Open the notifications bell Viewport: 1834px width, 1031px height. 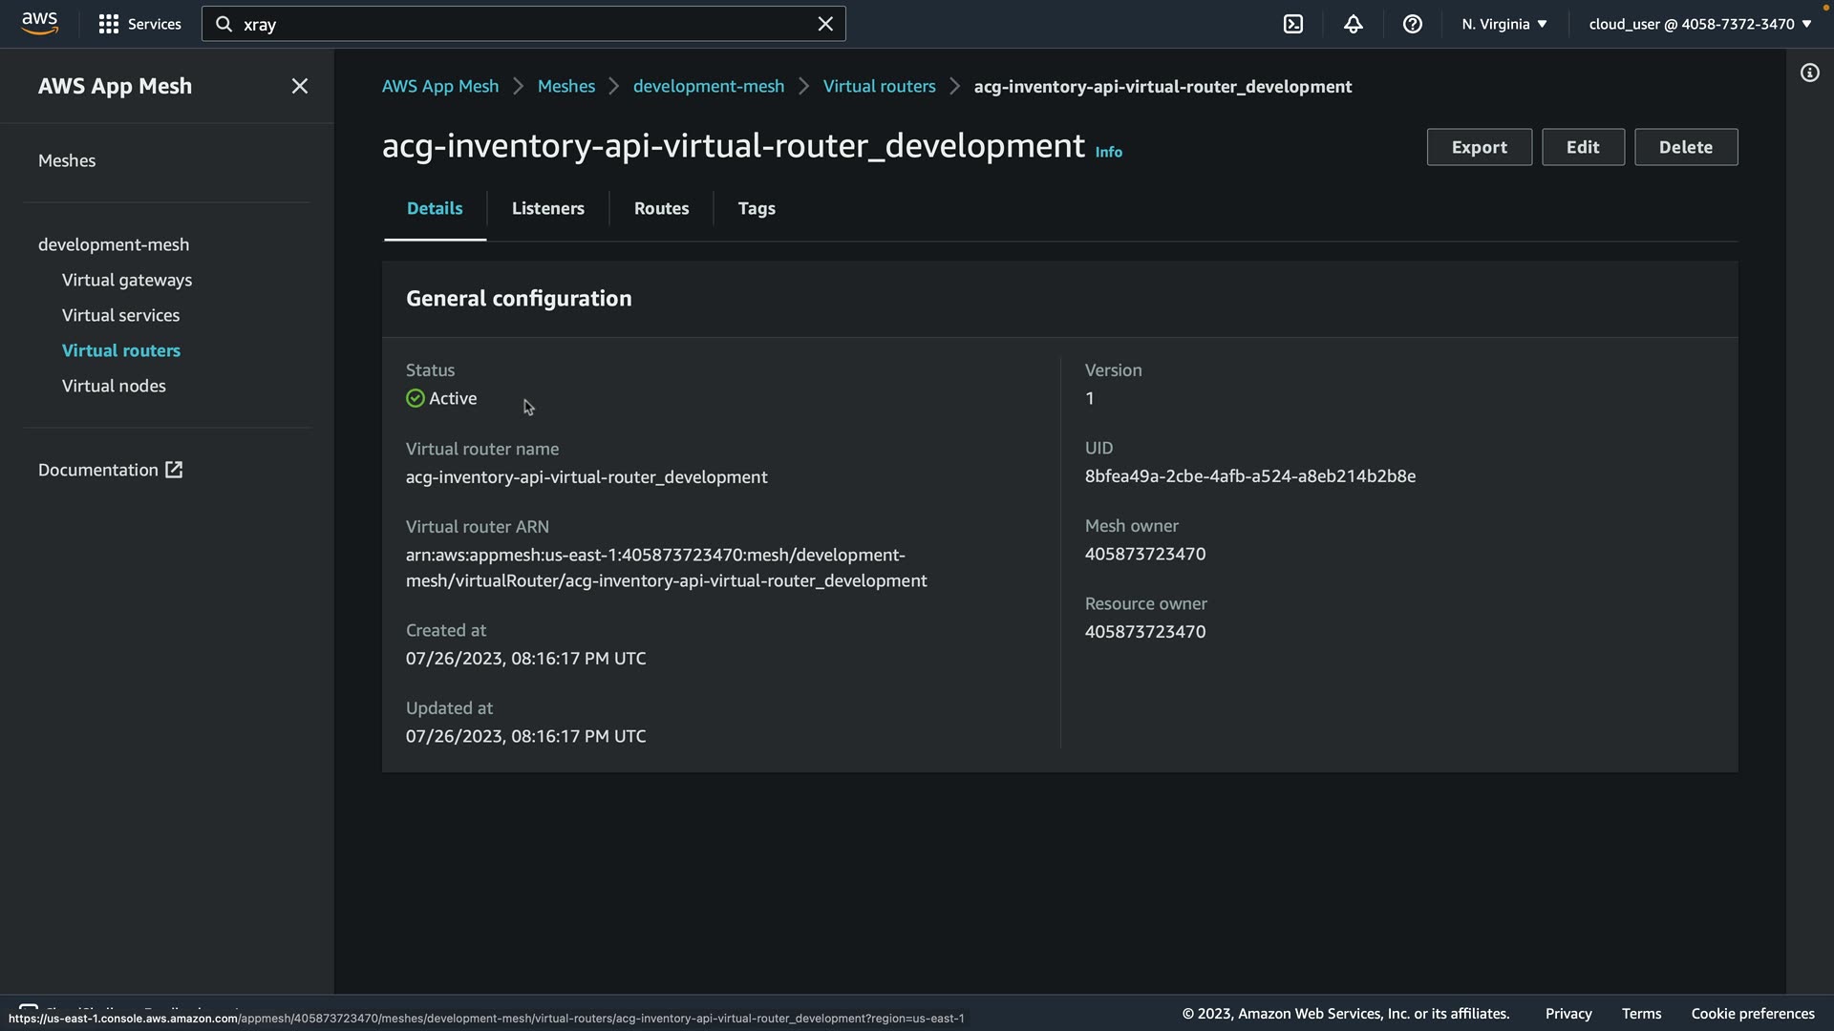1353,24
